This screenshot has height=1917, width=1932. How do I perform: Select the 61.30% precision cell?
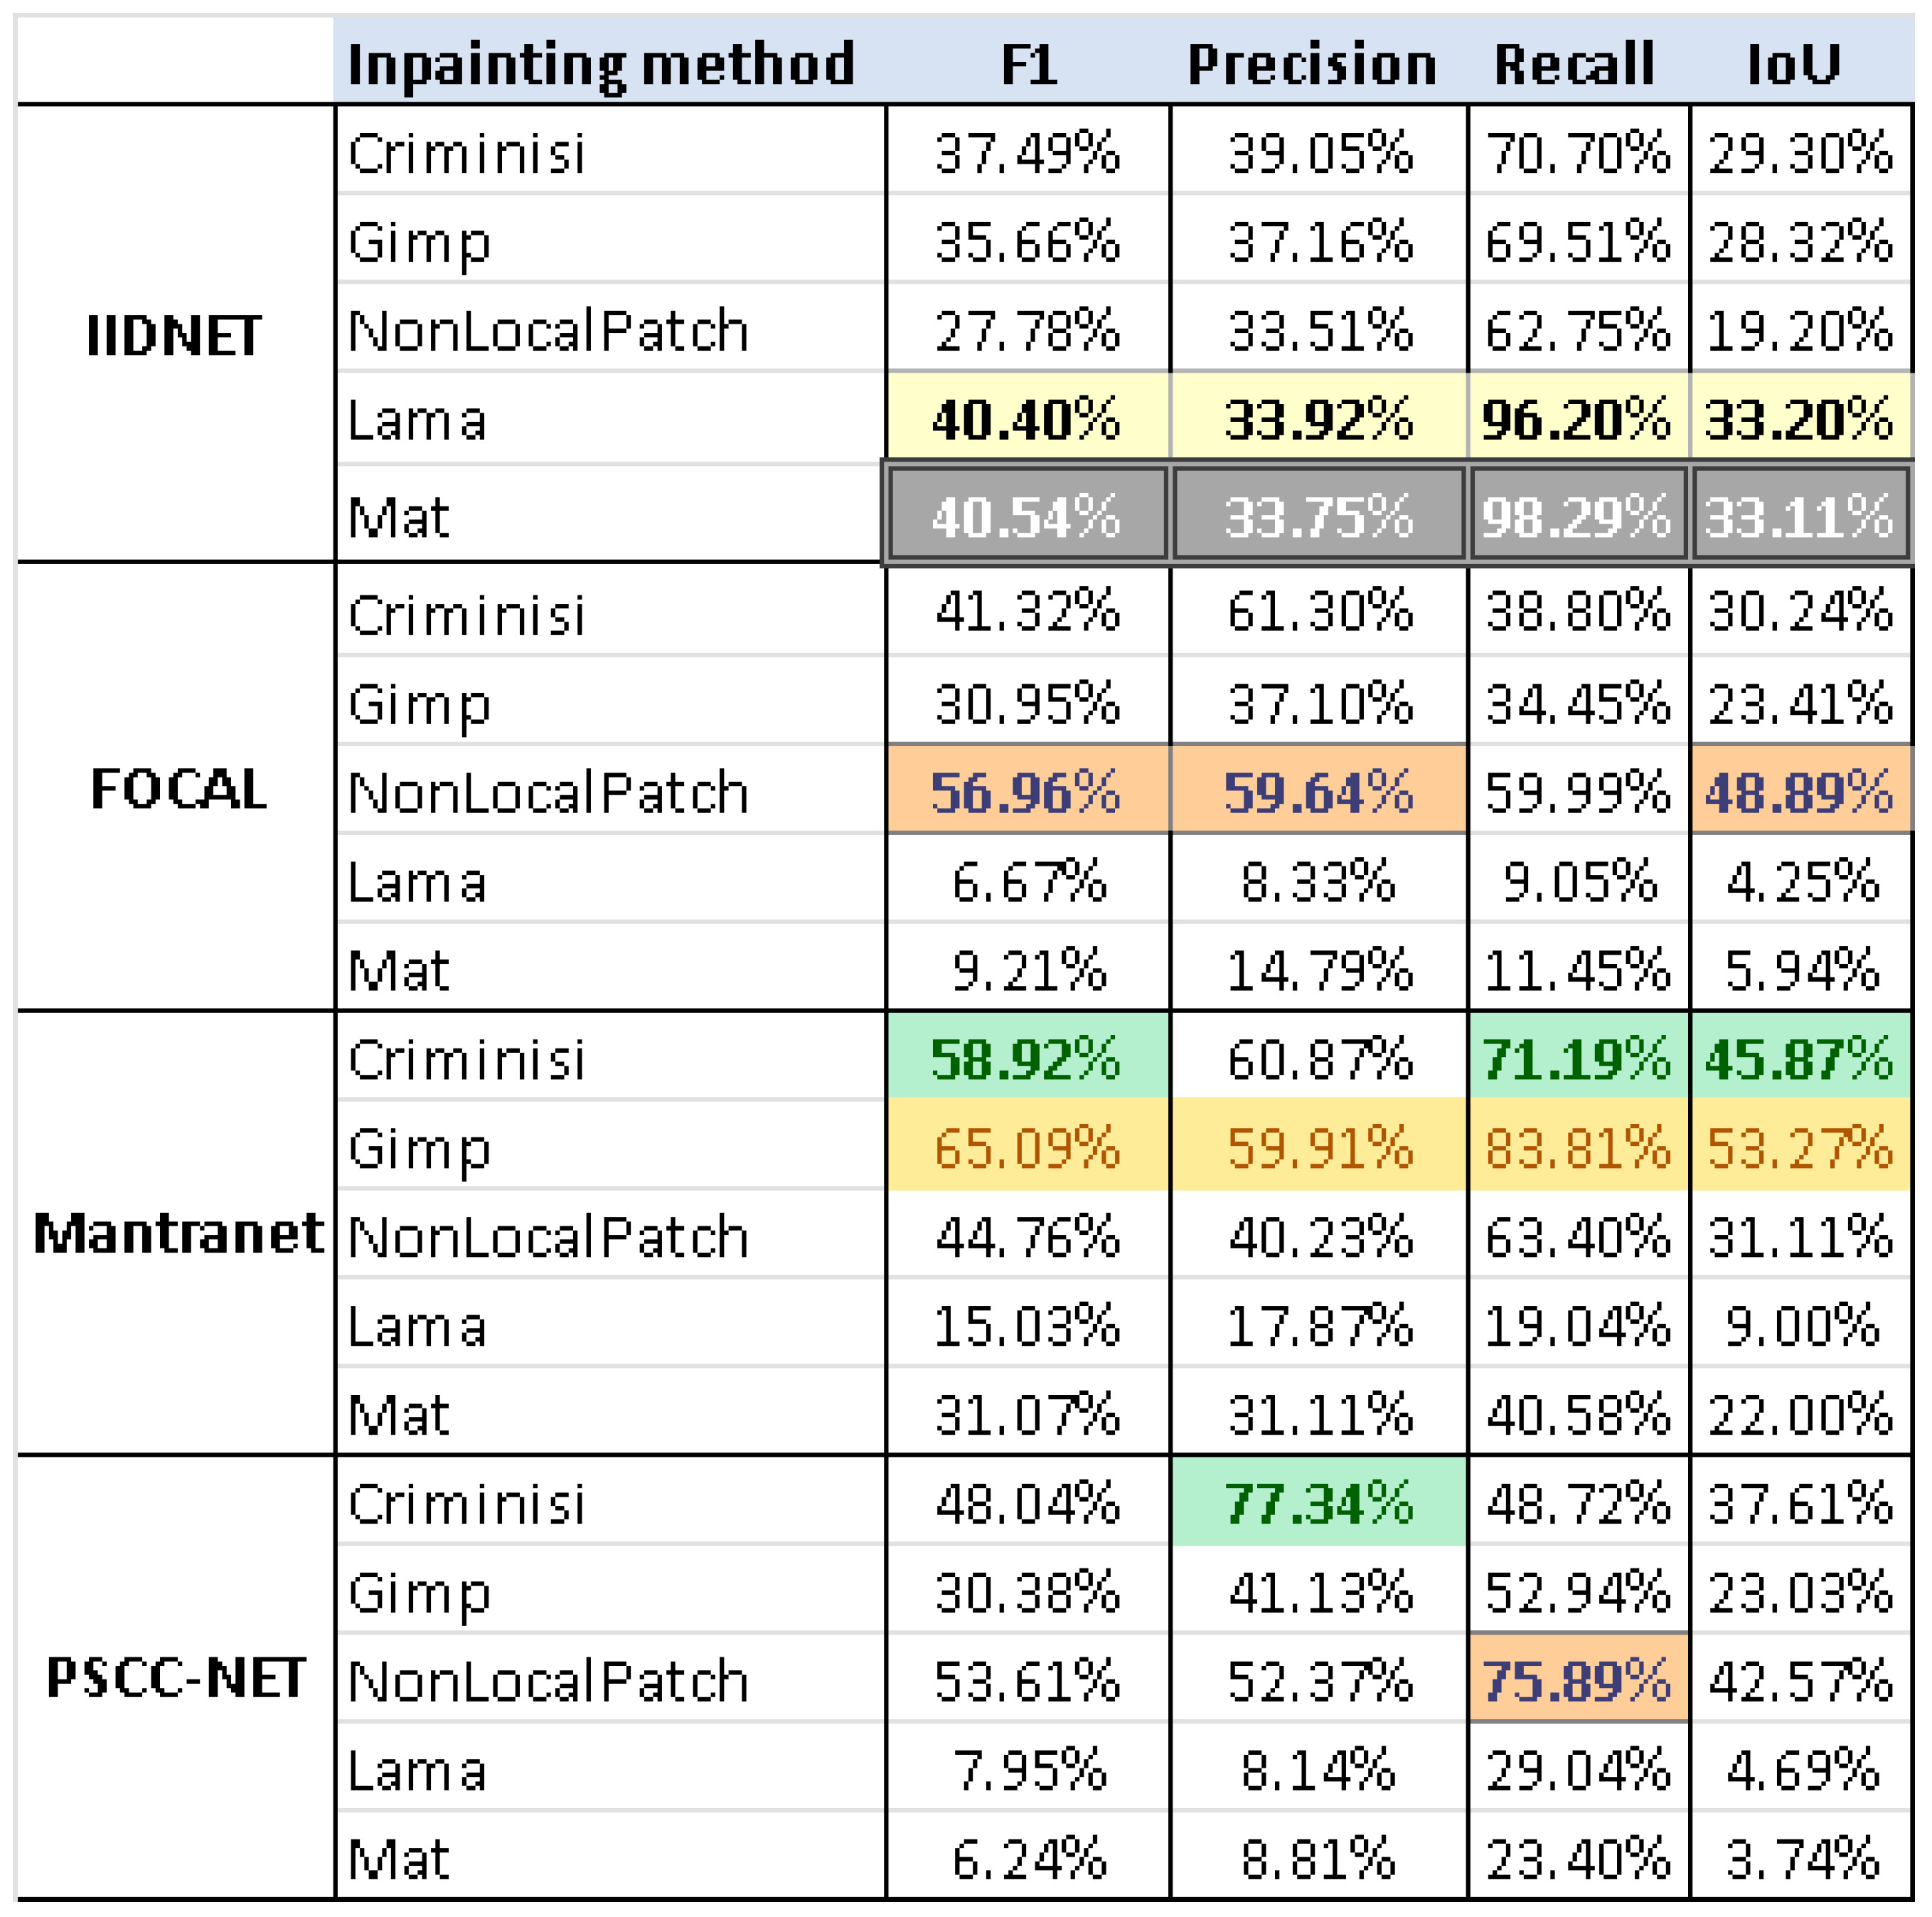tap(1319, 611)
